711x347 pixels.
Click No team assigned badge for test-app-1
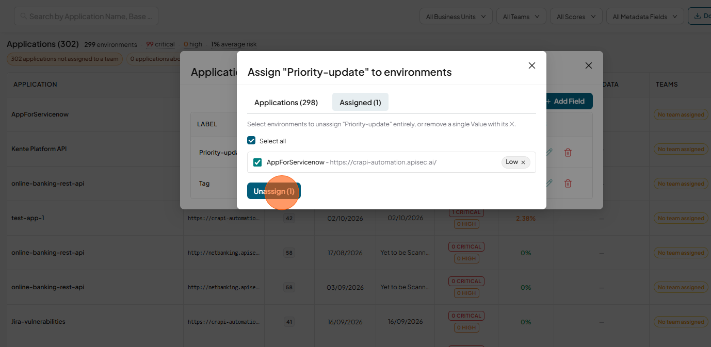(x=681, y=218)
